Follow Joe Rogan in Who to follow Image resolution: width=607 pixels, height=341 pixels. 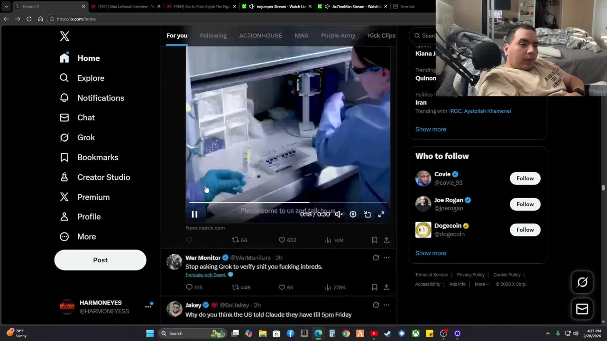[525, 204]
